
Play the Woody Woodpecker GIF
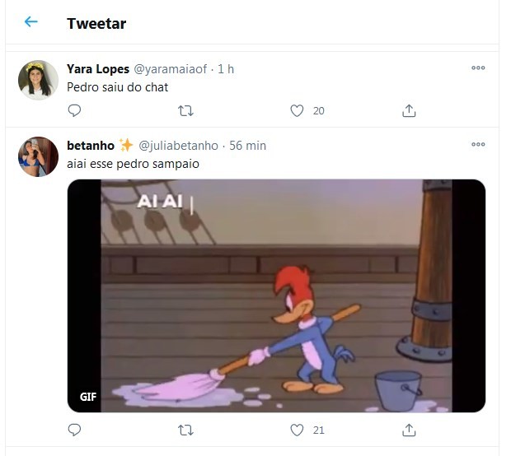pos(276,295)
